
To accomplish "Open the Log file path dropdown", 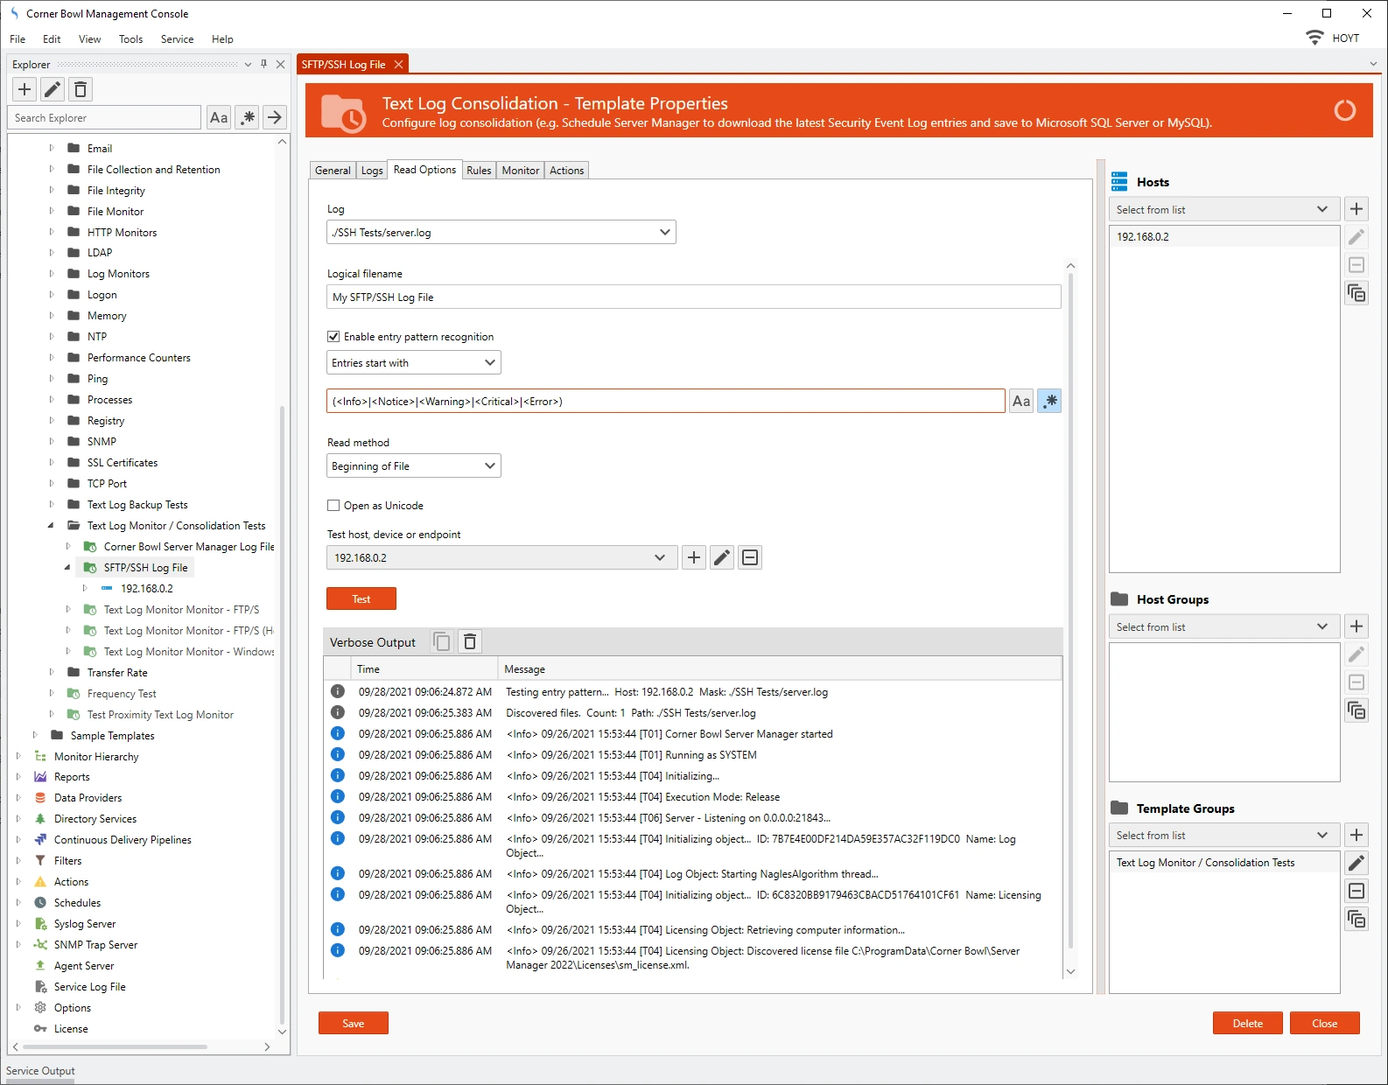I will 501,233.
